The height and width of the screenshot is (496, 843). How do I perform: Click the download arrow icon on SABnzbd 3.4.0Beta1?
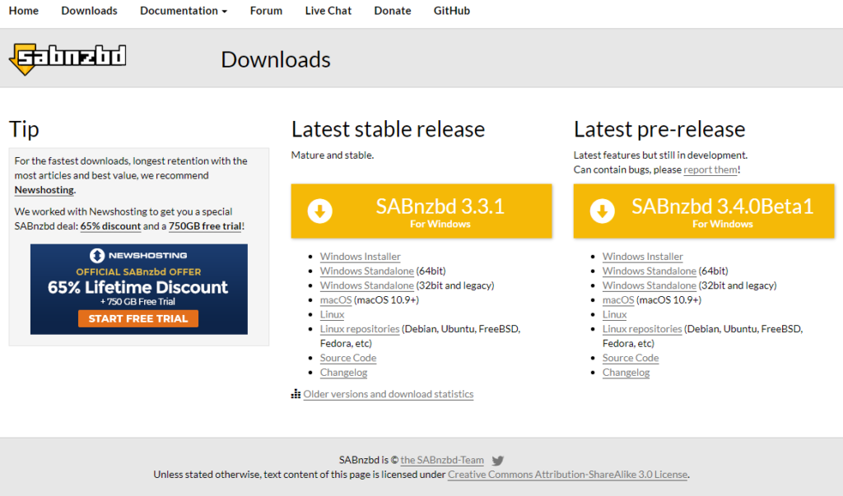coord(602,211)
